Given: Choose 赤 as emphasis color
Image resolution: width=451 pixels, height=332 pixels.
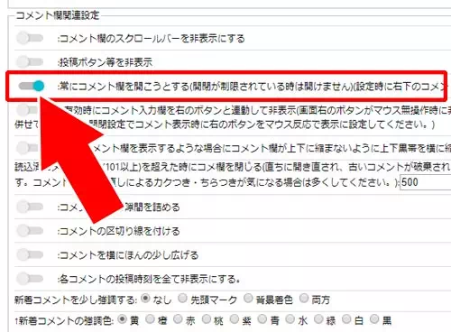Looking at the screenshot, I should [178, 319].
